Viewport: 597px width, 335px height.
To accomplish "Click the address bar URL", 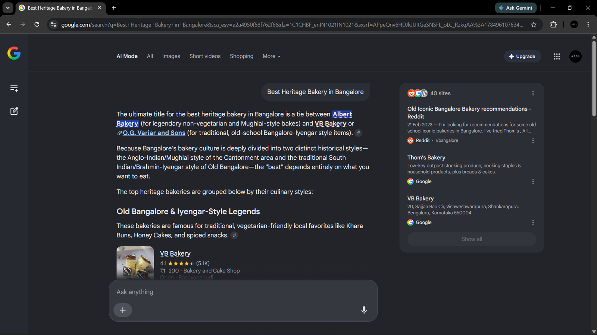I will pos(292,25).
